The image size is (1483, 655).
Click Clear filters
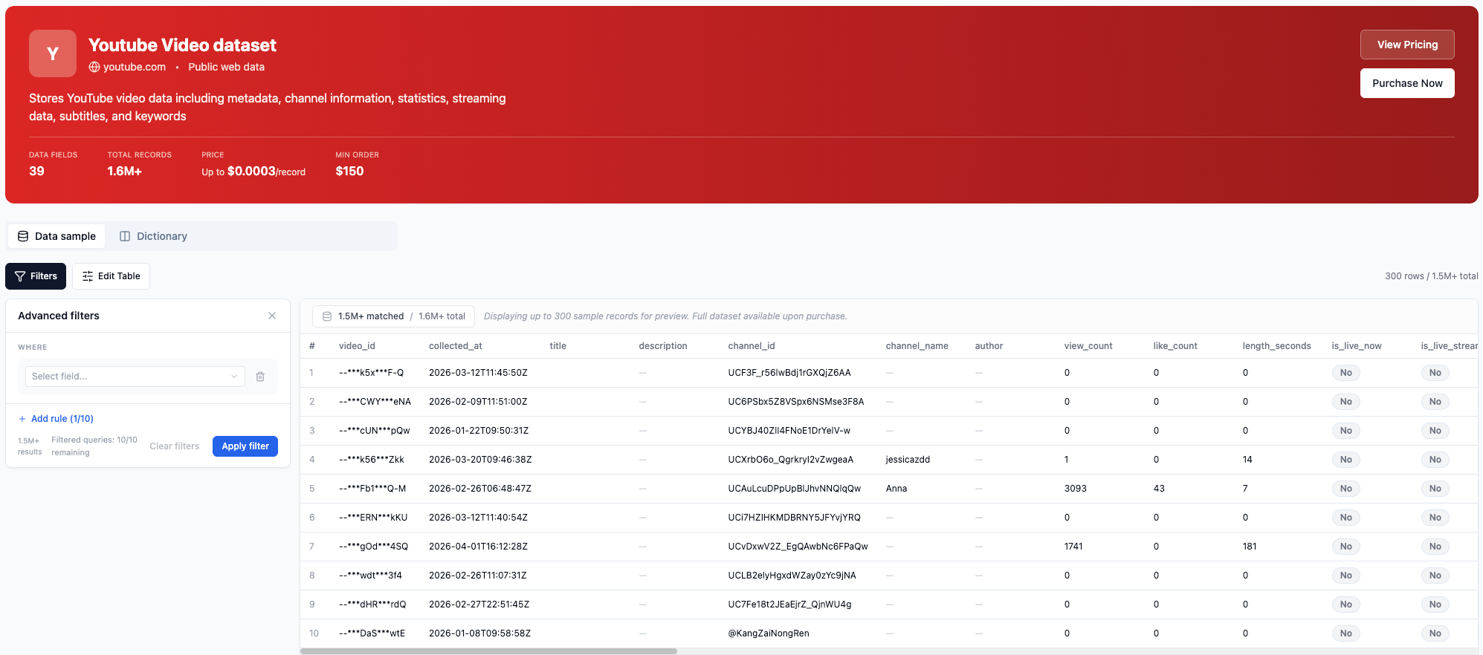[x=175, y=446]
